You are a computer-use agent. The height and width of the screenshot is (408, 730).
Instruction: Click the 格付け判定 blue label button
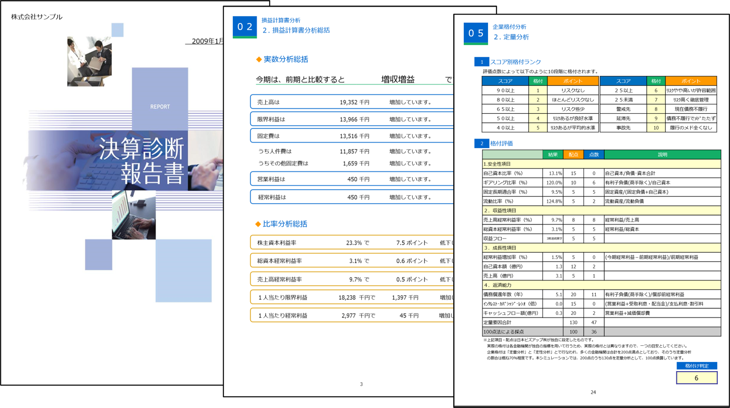pos(696,366)
